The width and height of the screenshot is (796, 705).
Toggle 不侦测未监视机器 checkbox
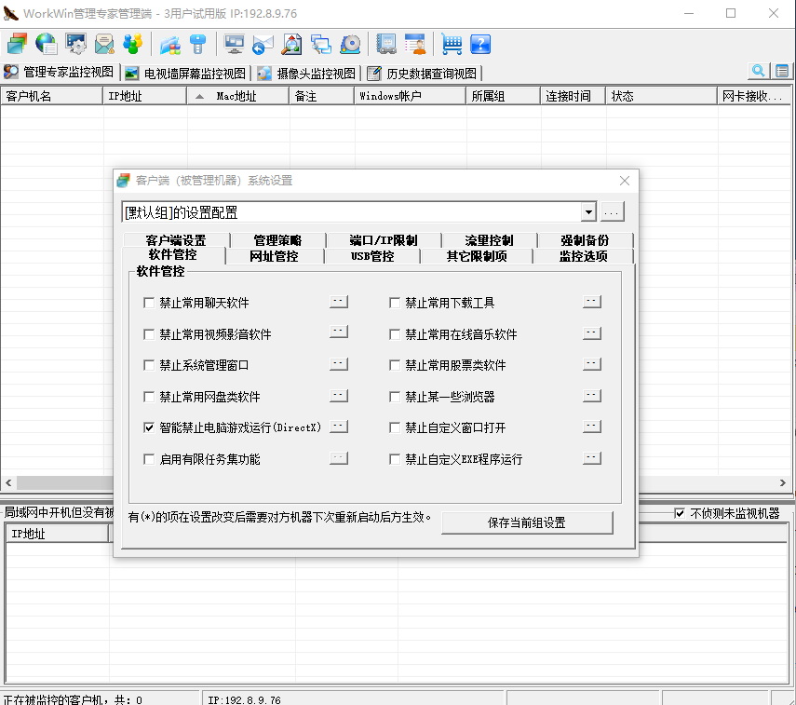pyautogui.click(x=680, y=513)
